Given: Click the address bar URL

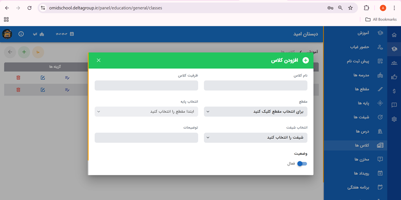Looking at the screenshot, I should tap(106, 8).
